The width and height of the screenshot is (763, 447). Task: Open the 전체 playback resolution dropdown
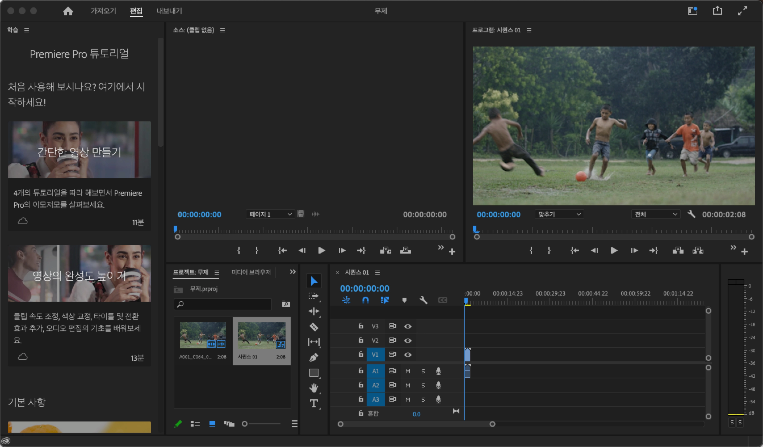pos(655,214)
